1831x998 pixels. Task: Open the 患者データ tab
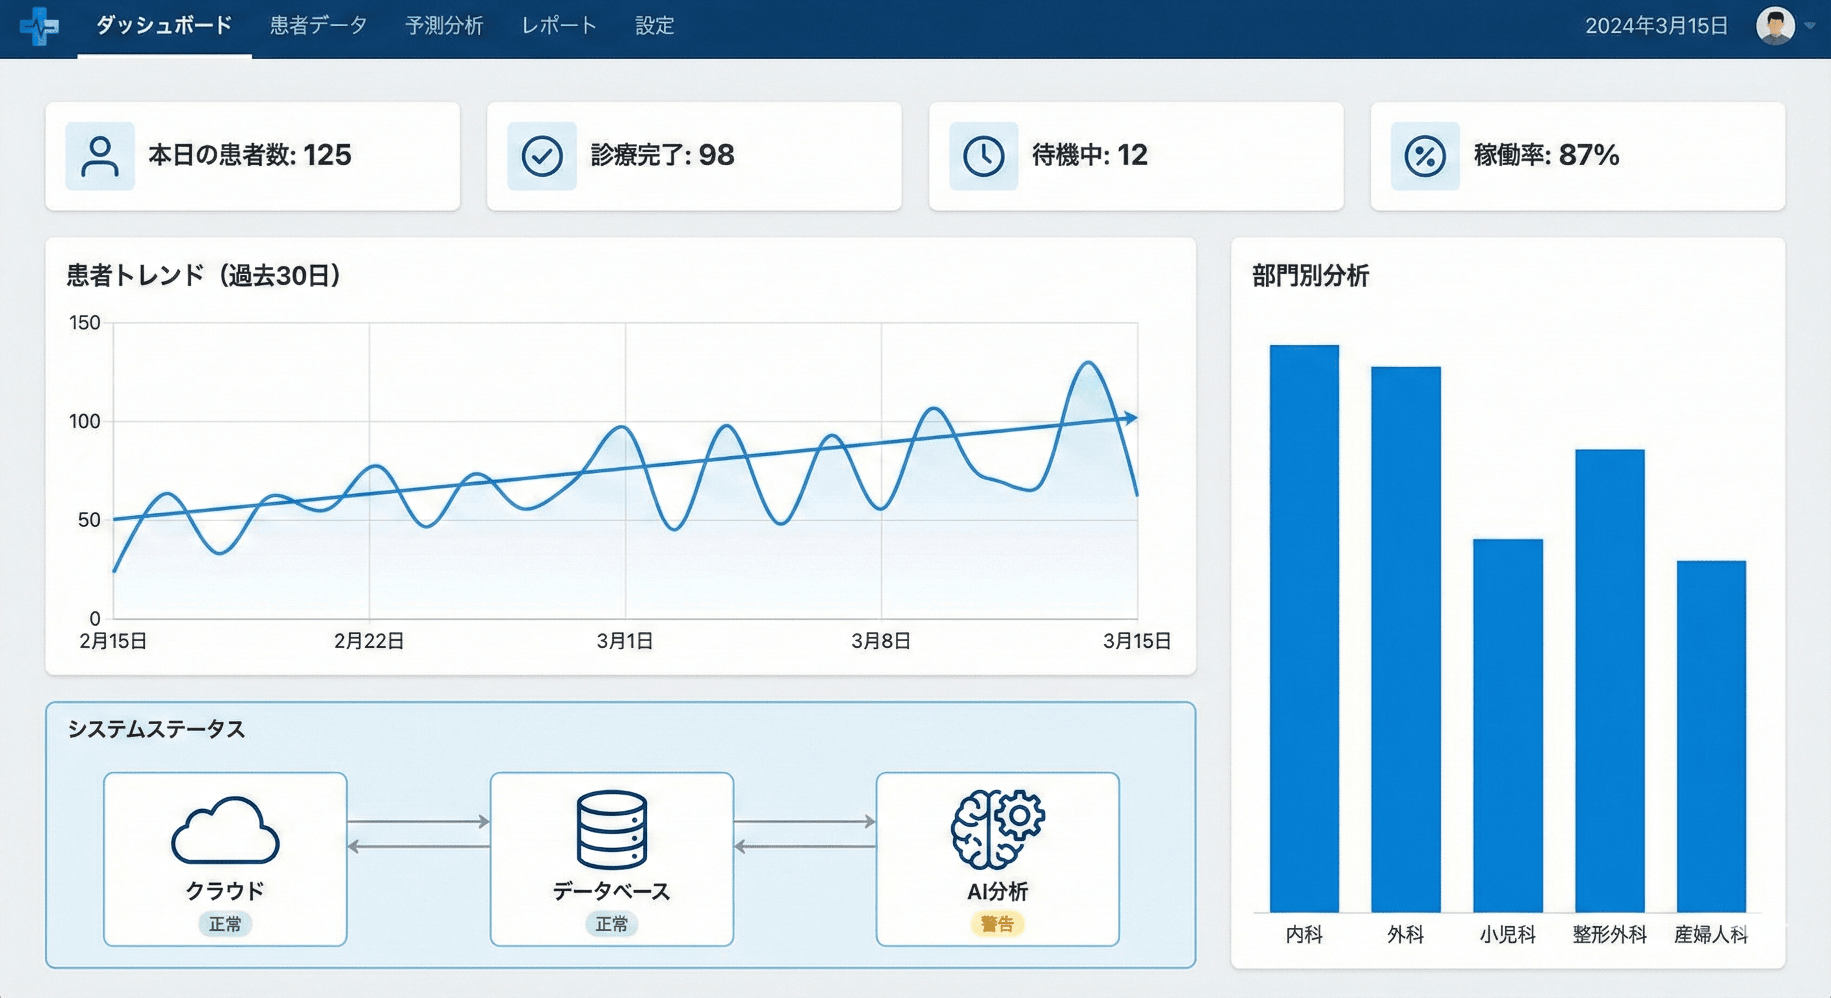click(x=319, y=26)
